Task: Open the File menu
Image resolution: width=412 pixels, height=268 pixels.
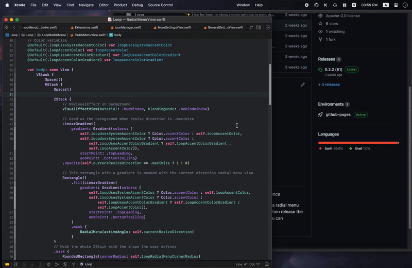Action: (33, 5)
